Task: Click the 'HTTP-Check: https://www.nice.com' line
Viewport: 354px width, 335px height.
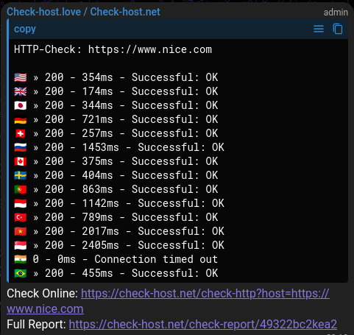Action: tap(113, 49)
